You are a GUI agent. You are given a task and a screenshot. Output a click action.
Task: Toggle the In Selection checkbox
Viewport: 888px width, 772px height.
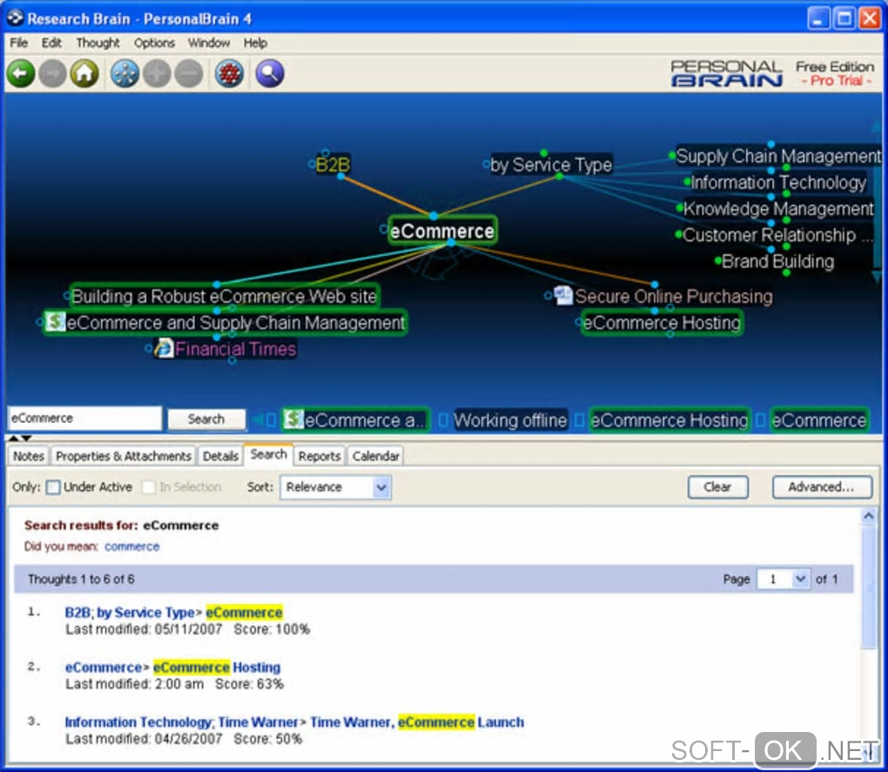148,487
